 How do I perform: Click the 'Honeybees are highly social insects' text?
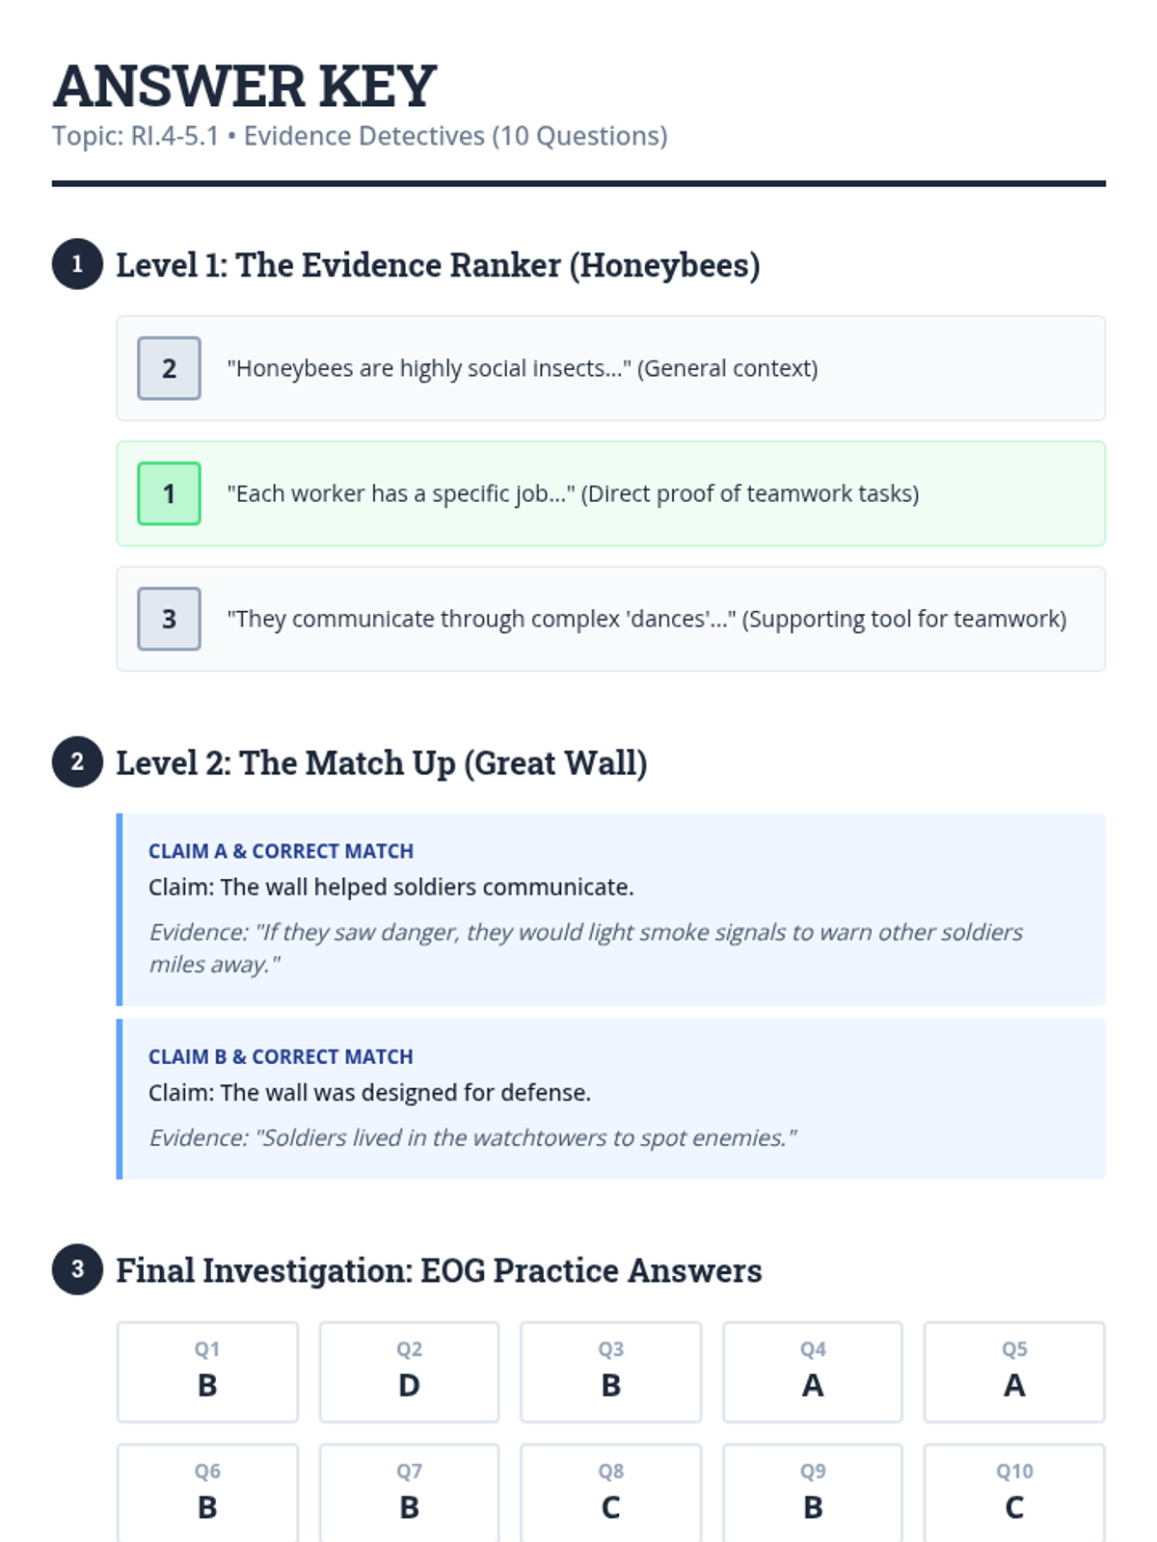click(522, 368)
